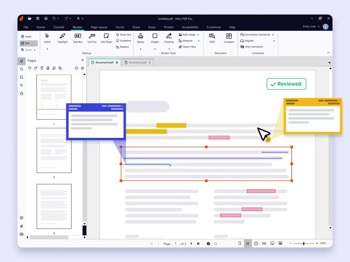
Task: Run OCR on the document
Action: [x=212, y=38]
